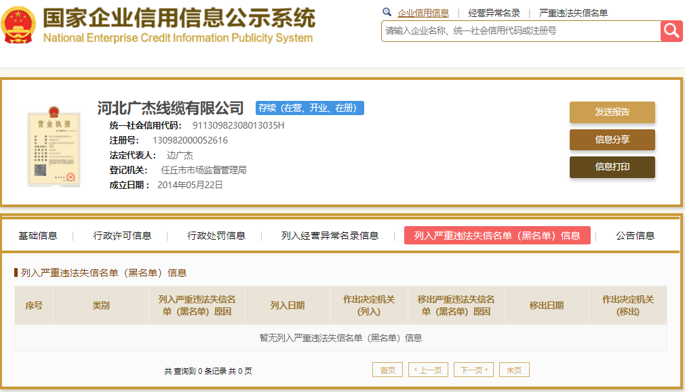Image resolution: width=685 pixels, height=392 pixels.
Task: Click the red search magnifier button
Action: pyautogui.click(x=671, y=31)
